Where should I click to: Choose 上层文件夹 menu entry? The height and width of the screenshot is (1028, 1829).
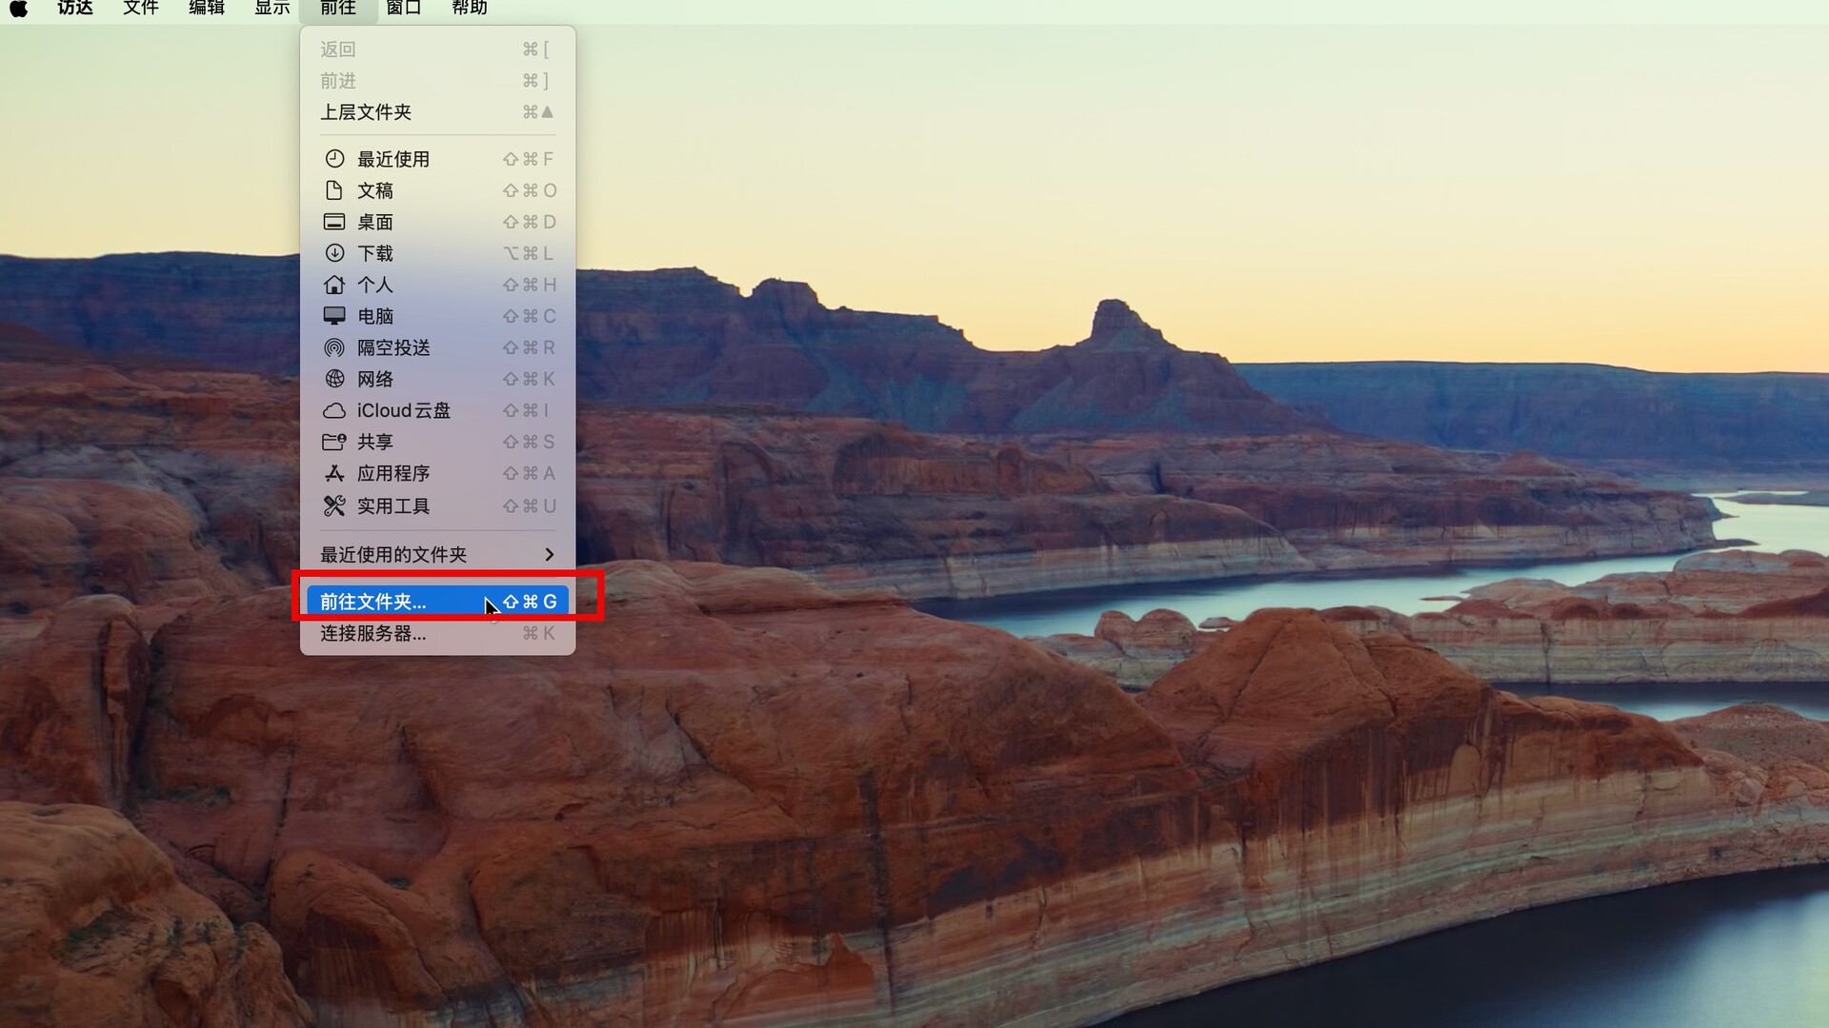point(437,112)
